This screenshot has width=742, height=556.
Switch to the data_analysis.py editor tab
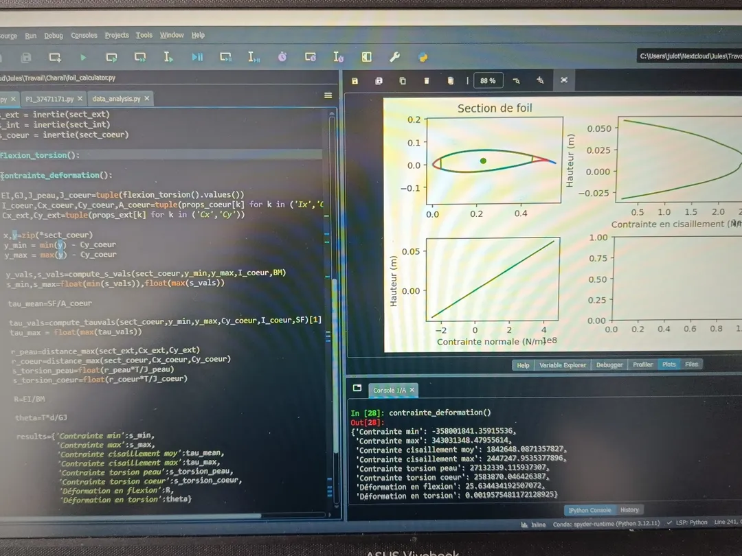[116, 99]
